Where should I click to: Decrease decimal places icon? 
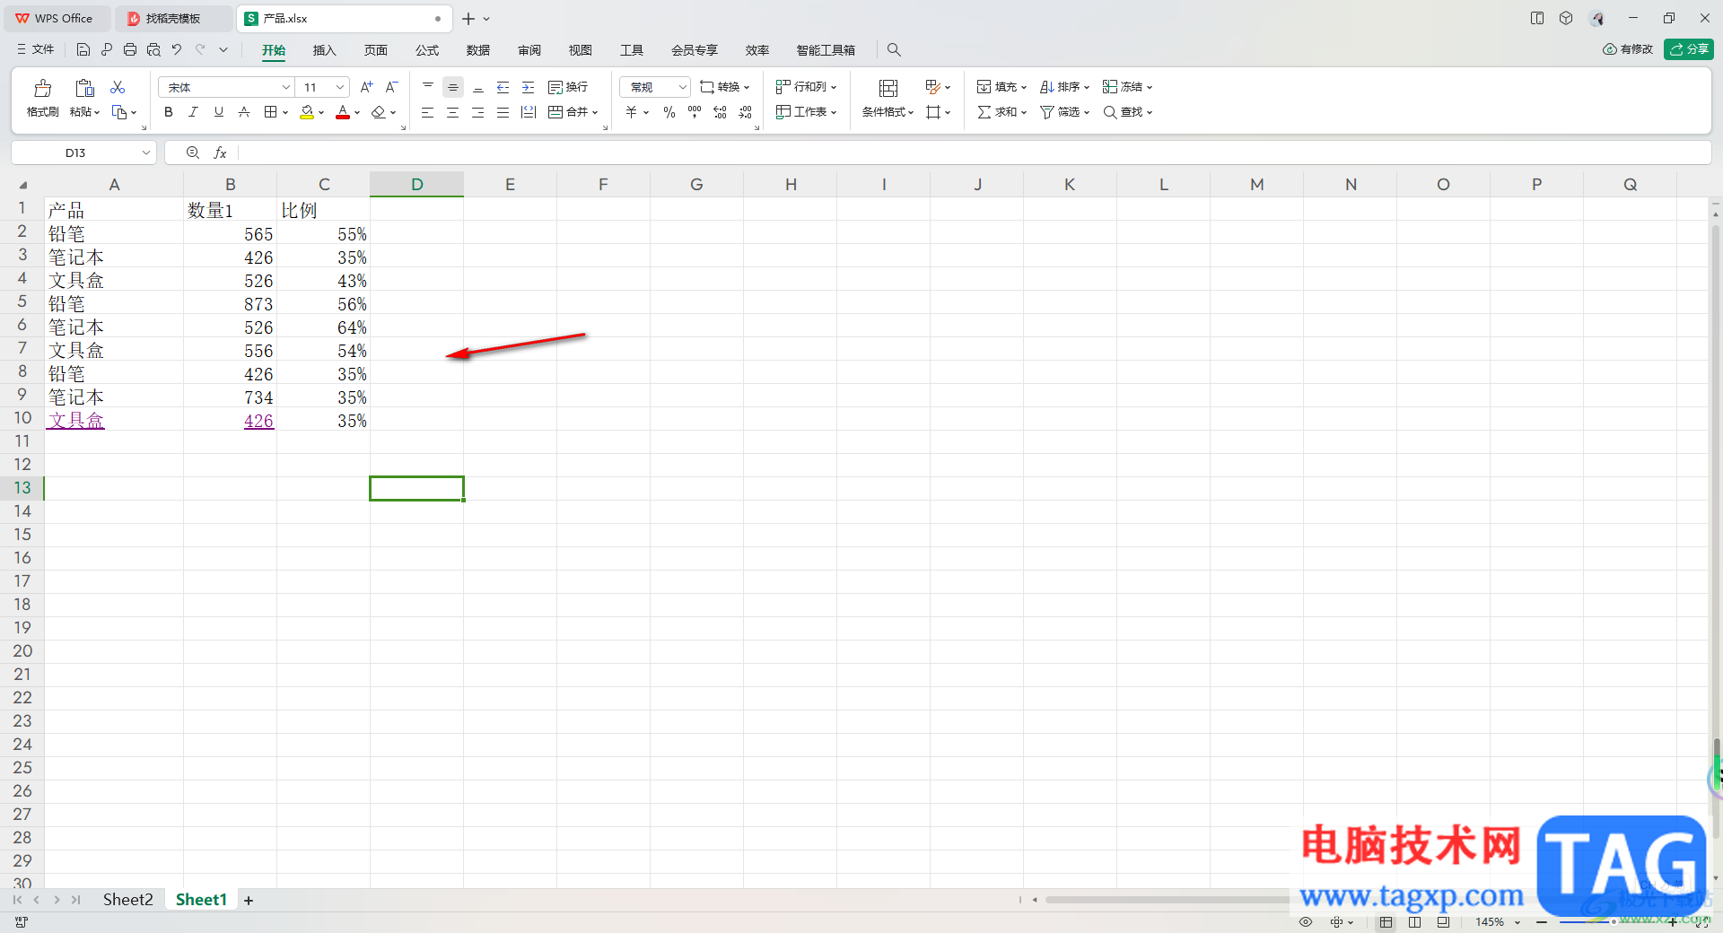tap(746, 112)
